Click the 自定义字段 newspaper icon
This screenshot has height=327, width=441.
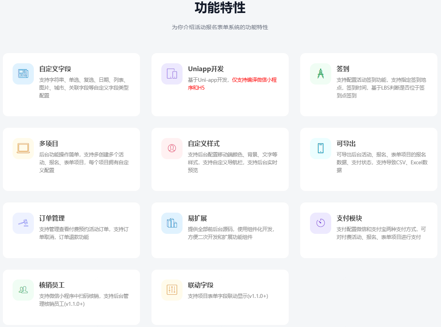pyautogui.click(x=23, y=74)
